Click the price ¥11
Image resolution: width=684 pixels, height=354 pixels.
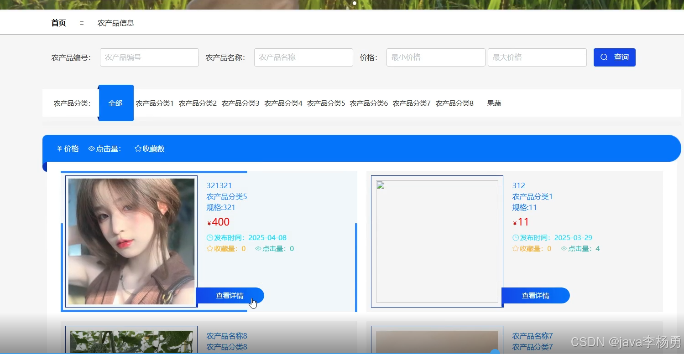521,222
